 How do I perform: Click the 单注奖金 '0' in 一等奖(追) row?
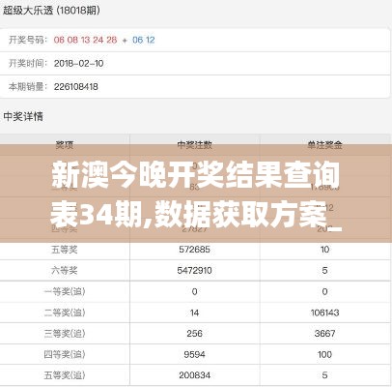coord(324,291)
